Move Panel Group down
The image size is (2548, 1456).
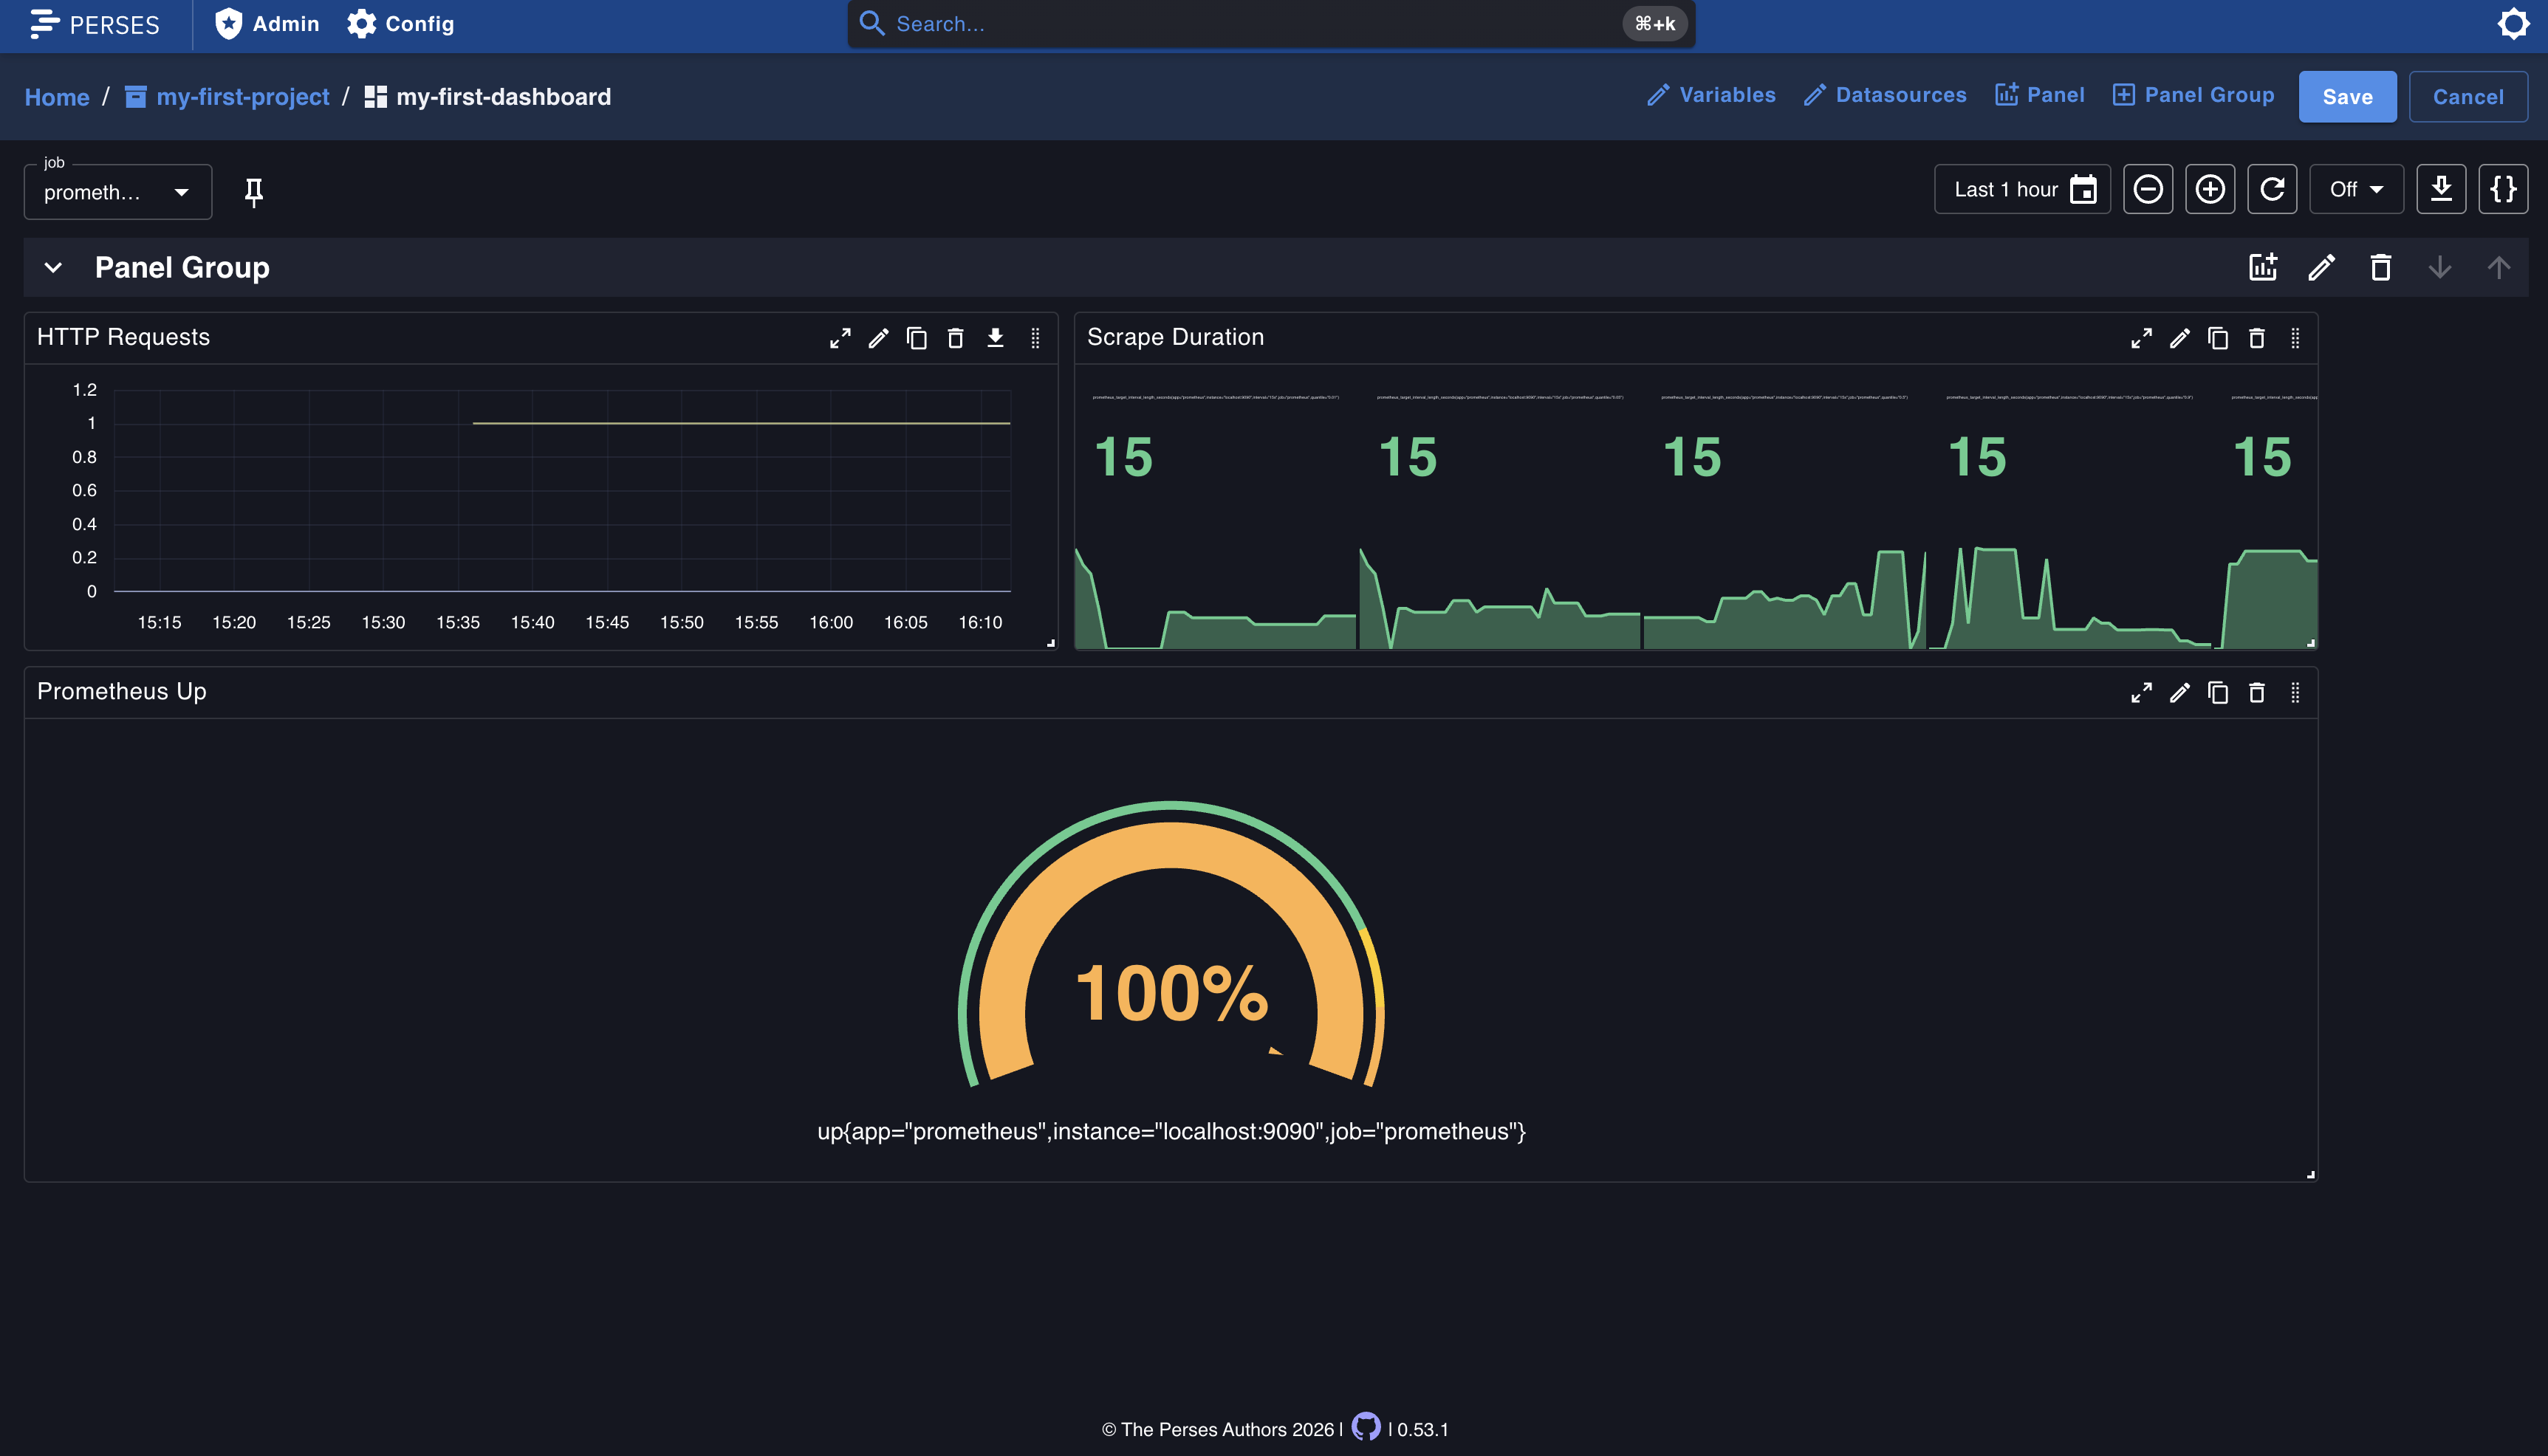(2440, 267)
